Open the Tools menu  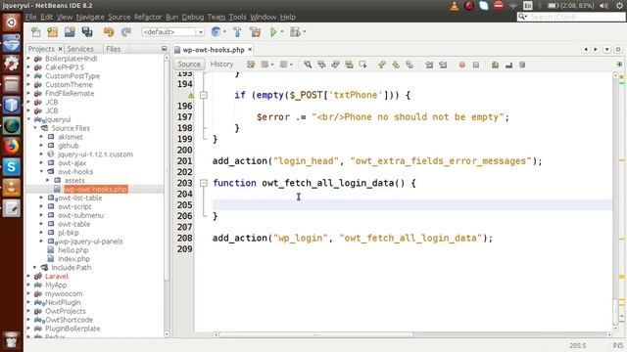[237, 17]
